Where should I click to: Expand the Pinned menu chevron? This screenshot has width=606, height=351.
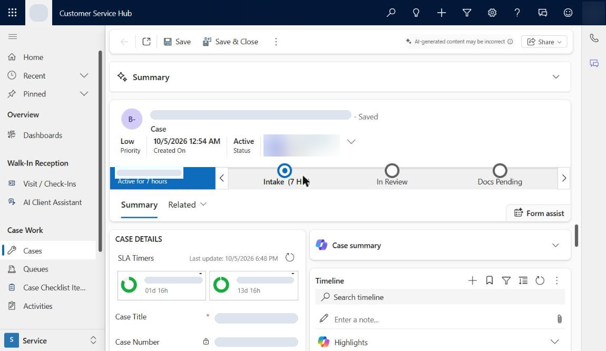pos(84,94)
